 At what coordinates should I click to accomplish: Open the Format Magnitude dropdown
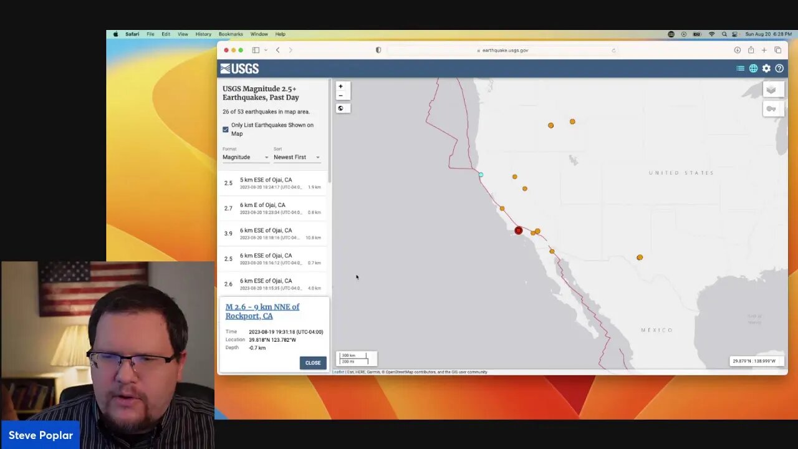click(246, 157)
